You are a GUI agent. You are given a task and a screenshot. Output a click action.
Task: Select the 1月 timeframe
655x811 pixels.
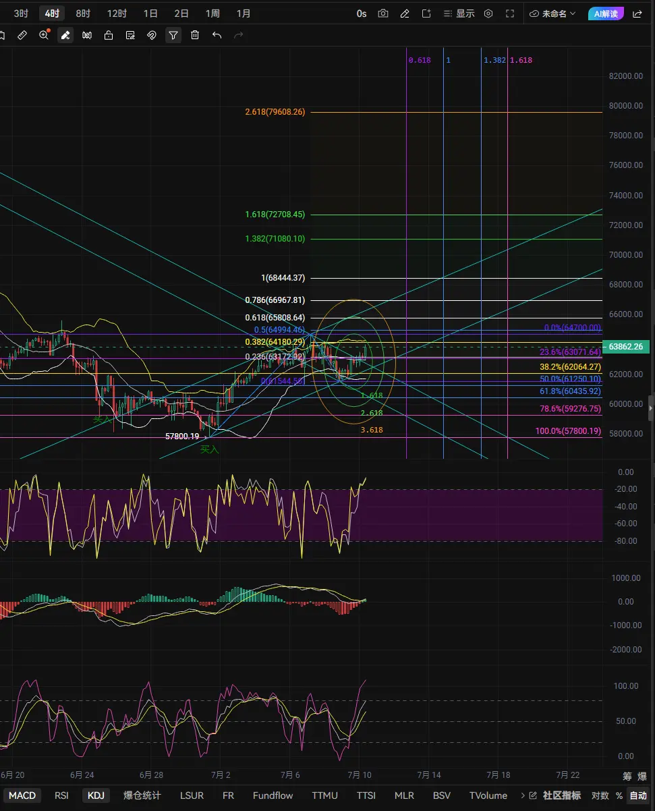click(244, 13)
